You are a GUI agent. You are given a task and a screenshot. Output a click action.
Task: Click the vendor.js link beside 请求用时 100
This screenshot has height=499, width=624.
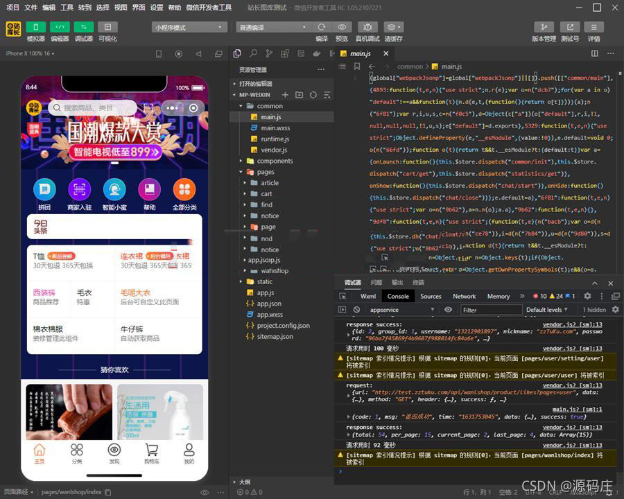pos(572,348)
